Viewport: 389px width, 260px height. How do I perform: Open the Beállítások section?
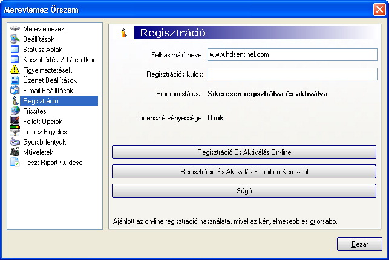39,39
